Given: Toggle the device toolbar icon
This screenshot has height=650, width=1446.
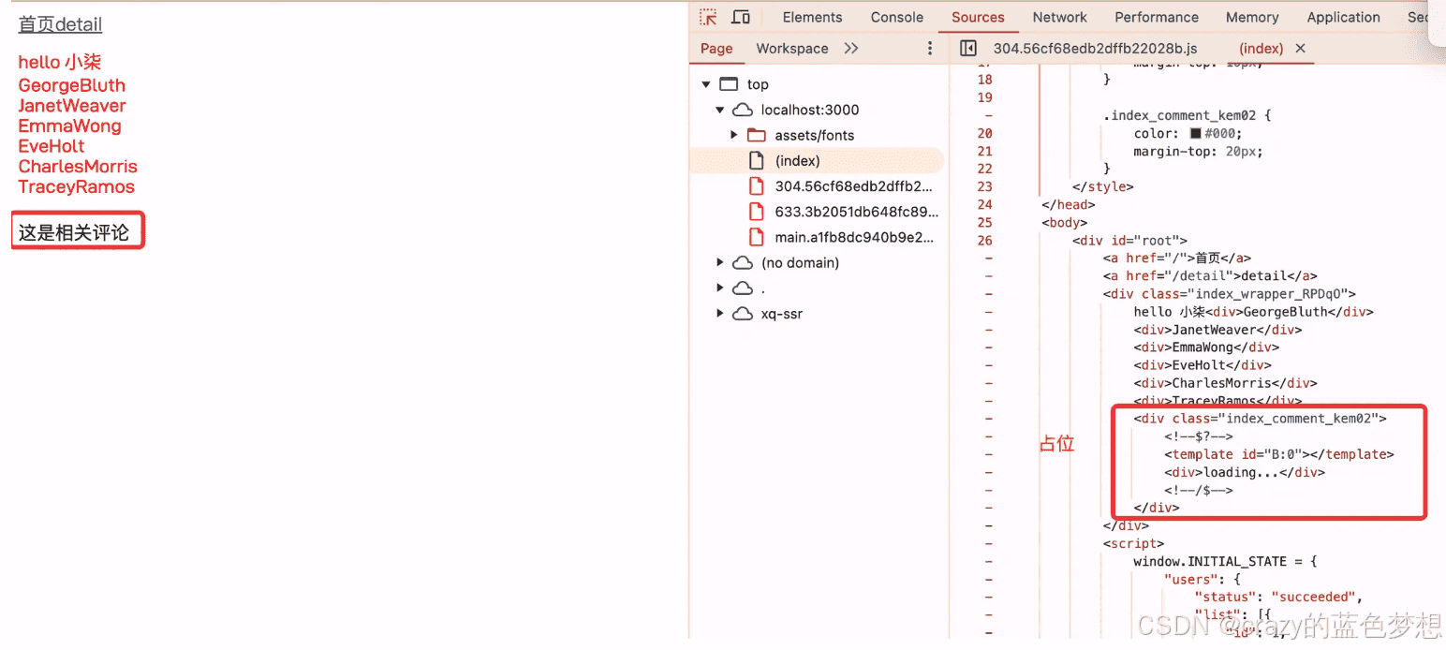Looking at the screenshot, I should click(740, 17).
